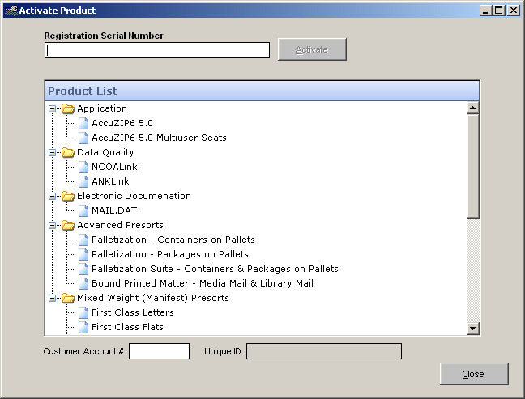The height and width of the screenshot is (399, 525).
Task: Select ANKLink in the product list
Action: pyautogui.click(x=110, y=181)
